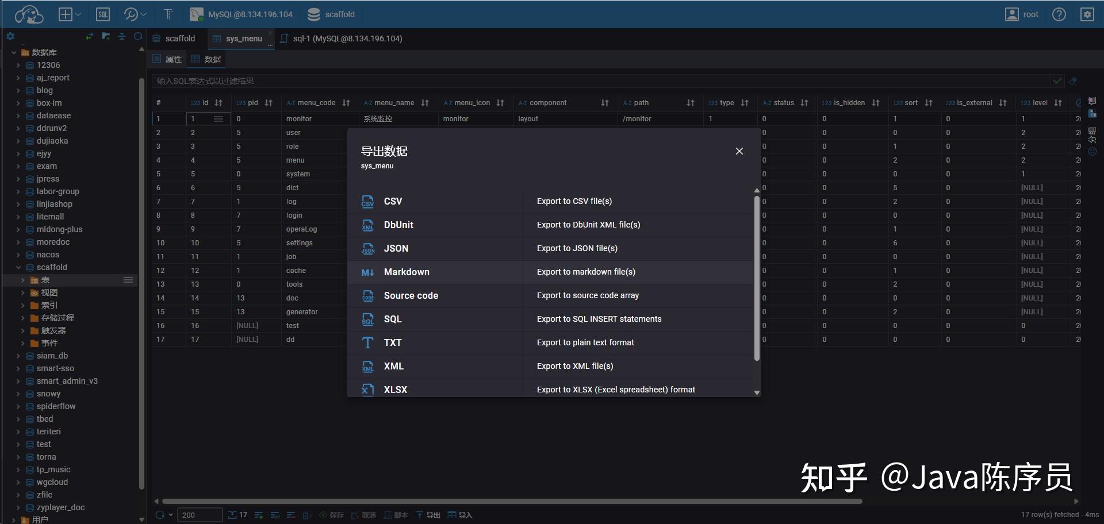Apply the filter with the green checkmark icon
Screen dimensions: 1104x524
pos(1057,81)
